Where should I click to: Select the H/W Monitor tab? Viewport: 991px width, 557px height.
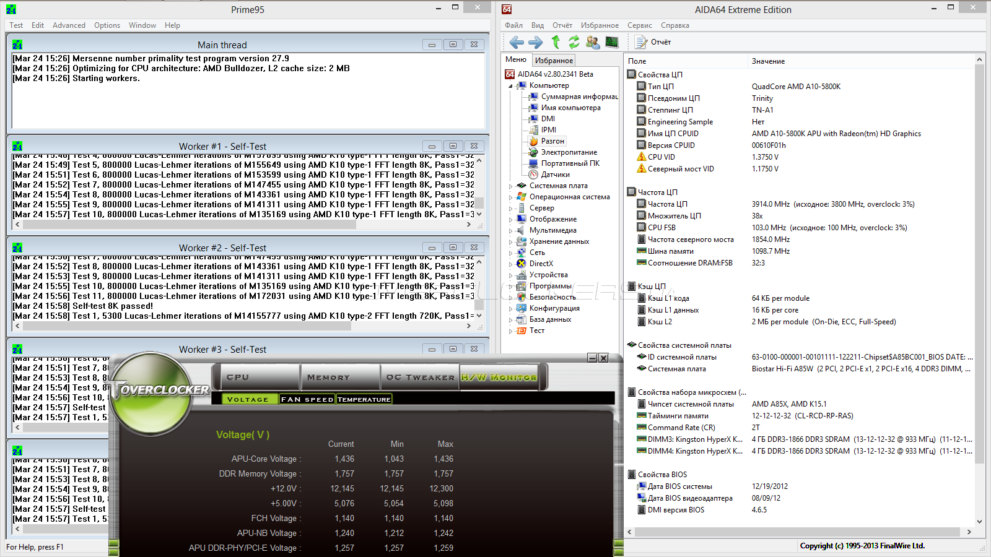[x=499, y=377]
